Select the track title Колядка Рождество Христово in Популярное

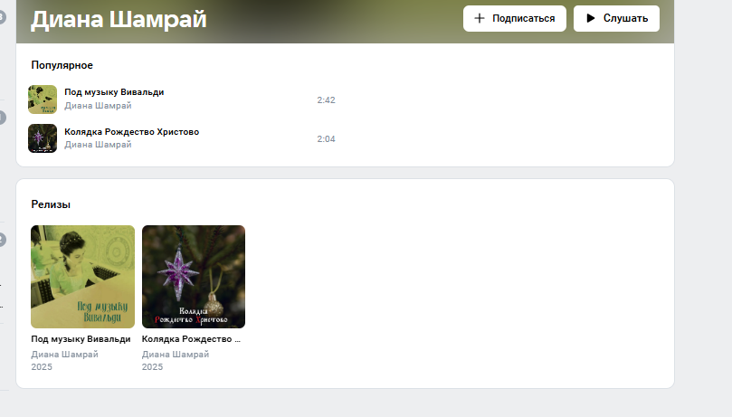click(131, 132)
